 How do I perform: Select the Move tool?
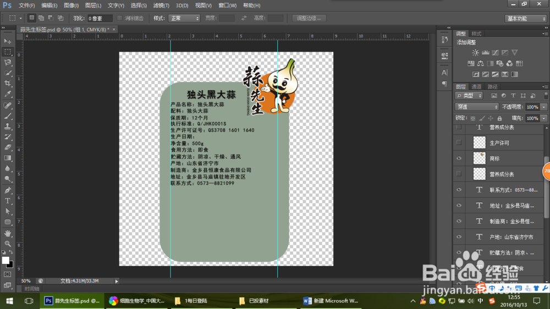[7, 41]
